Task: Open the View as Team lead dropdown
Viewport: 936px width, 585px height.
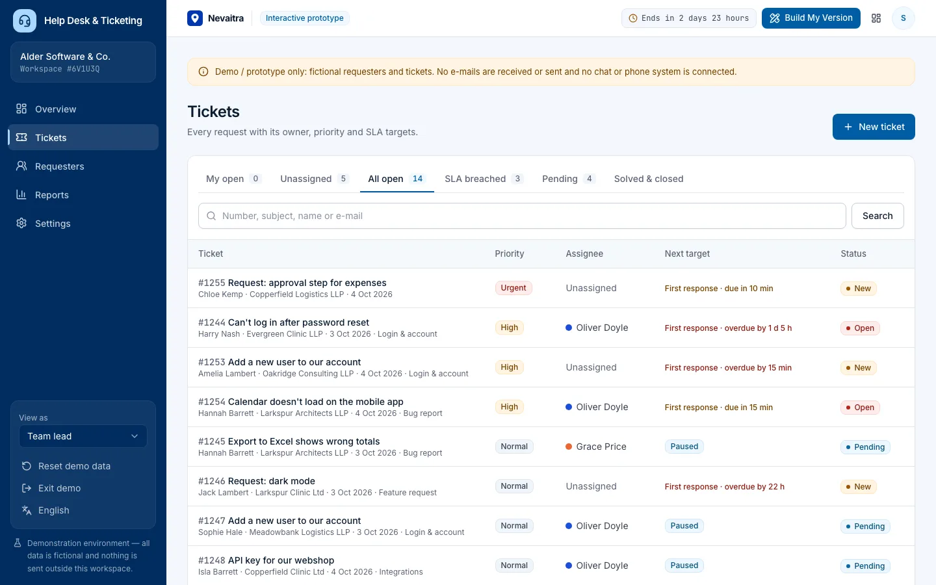Action: (x=83, y=436)
